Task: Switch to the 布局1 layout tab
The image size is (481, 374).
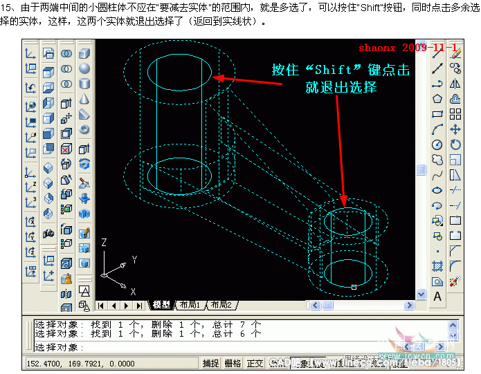Action: tap(190, 305)
